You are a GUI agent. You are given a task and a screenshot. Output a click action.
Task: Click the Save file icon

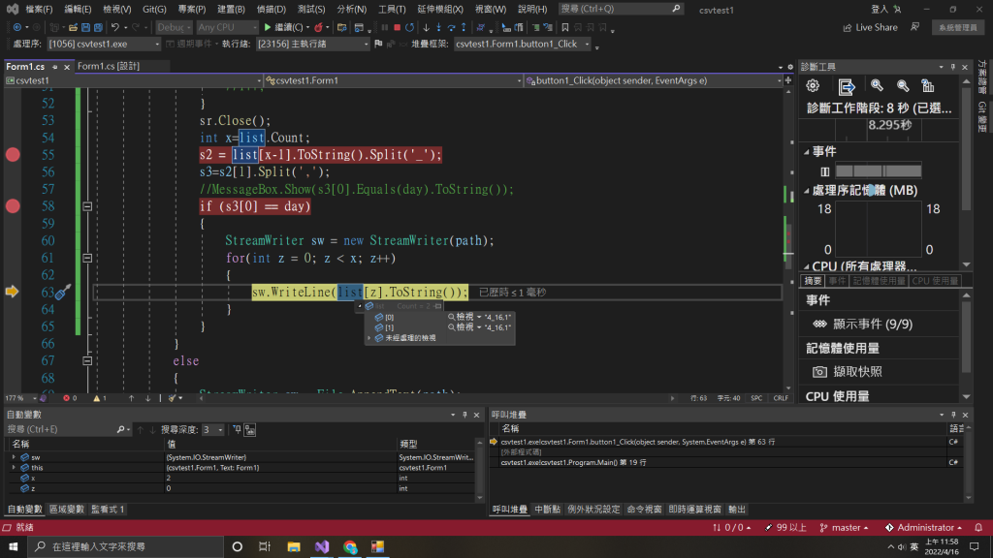(x=85, y=28)
